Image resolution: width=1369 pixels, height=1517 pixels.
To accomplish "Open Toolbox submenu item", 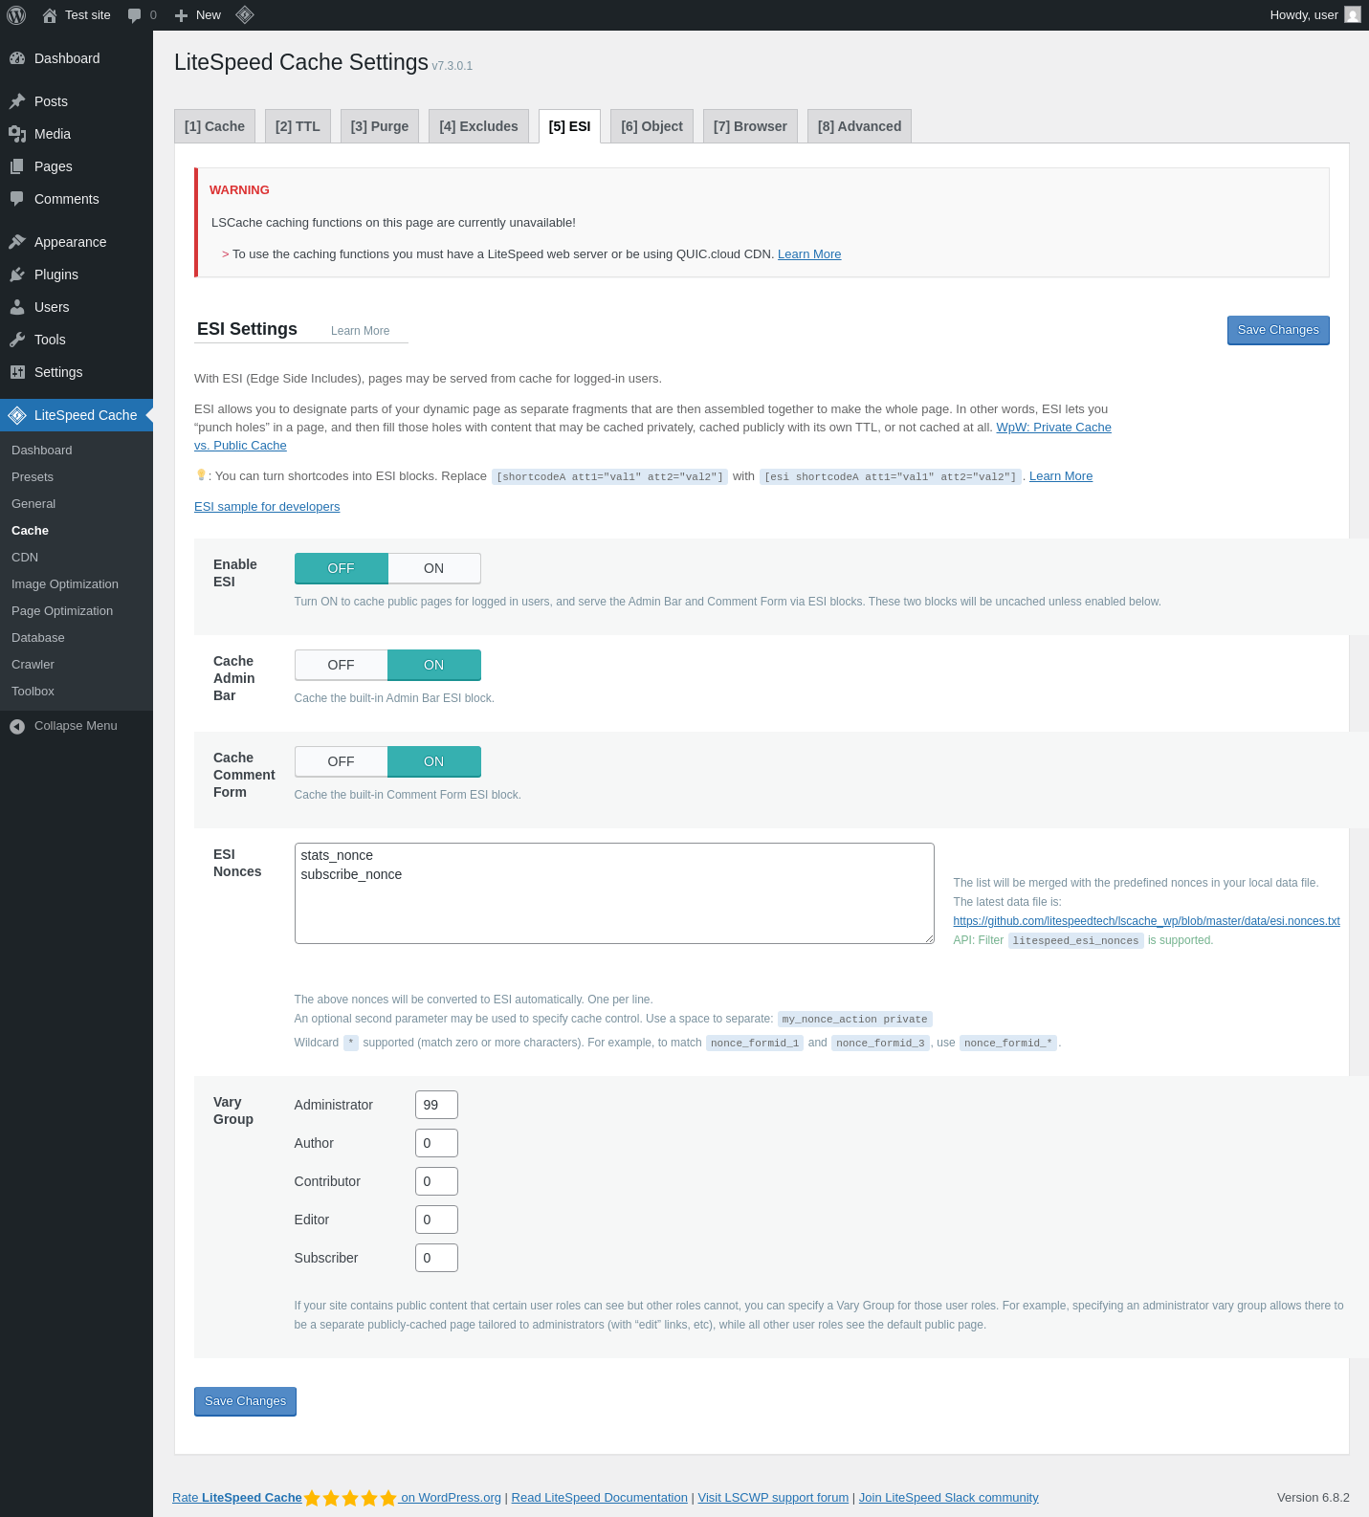I will click(77, 692).
